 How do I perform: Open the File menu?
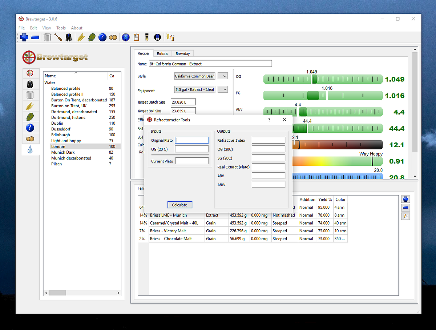coord(21,28)
